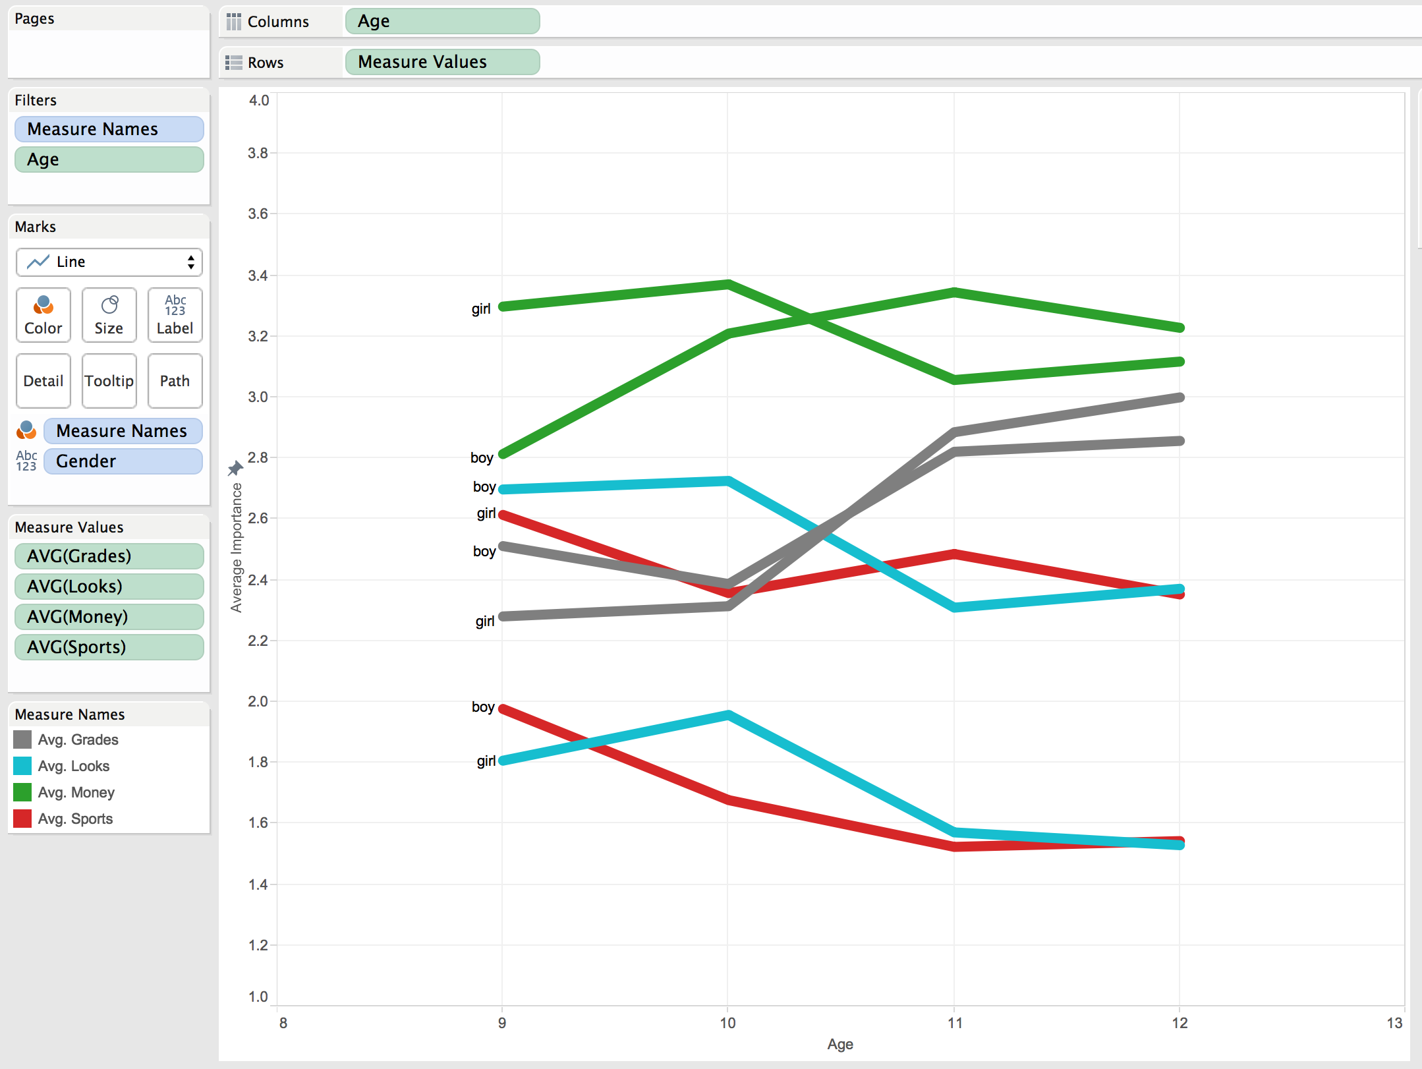Viewport: 1422px width, 1069px height.
Task: Click AVG(Money) pill in Measure Values
Action: pos(109,617)
